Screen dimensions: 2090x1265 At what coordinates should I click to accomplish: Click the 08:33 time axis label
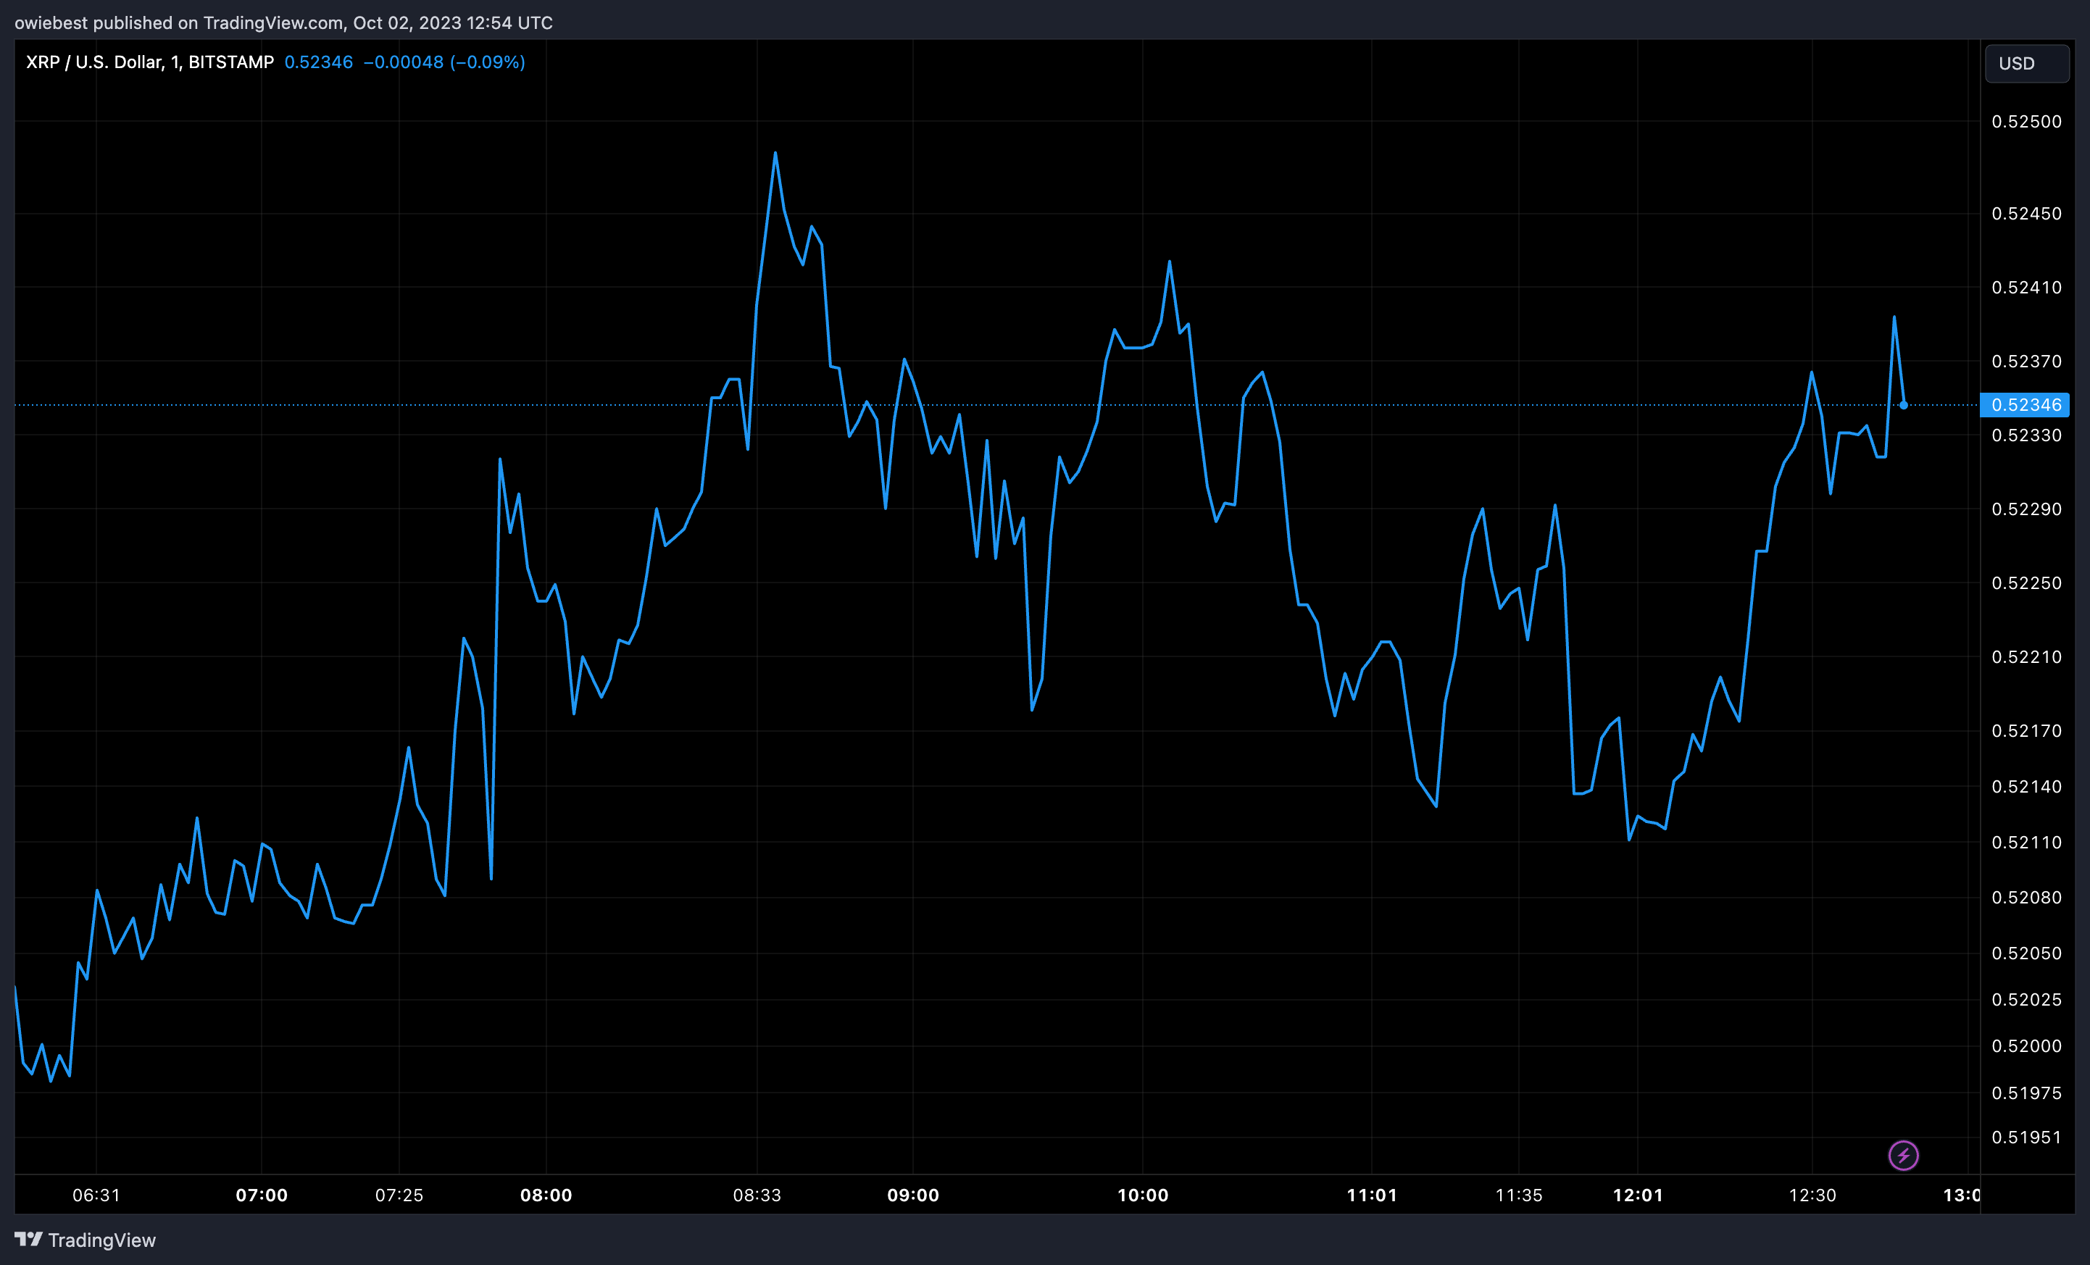point(757,1195)
